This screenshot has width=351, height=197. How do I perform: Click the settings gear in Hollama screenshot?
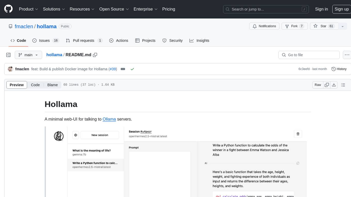click(x=75, y=135)
